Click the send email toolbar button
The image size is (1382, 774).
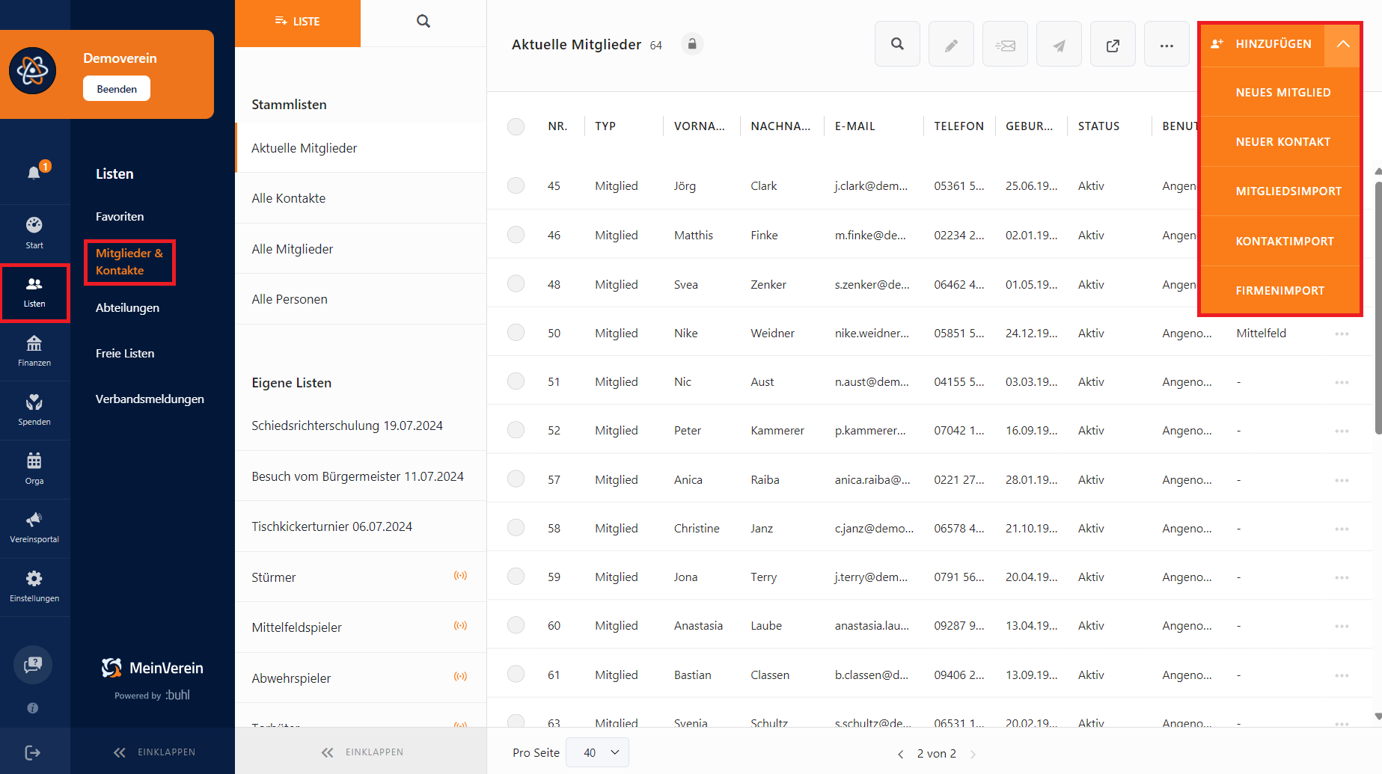pyautogui.click(x=1005, y=44)
